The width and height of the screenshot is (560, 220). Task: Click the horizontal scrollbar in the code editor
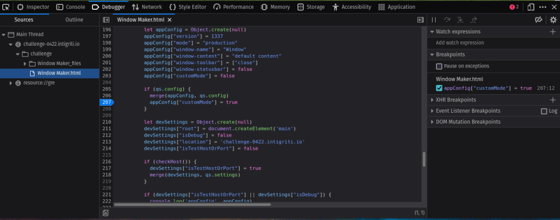[x=192, y=205]
